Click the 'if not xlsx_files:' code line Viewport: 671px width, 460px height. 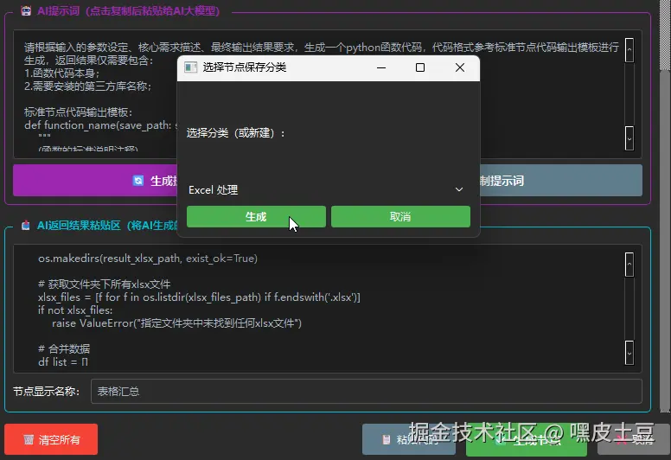(x=75, y=310)
